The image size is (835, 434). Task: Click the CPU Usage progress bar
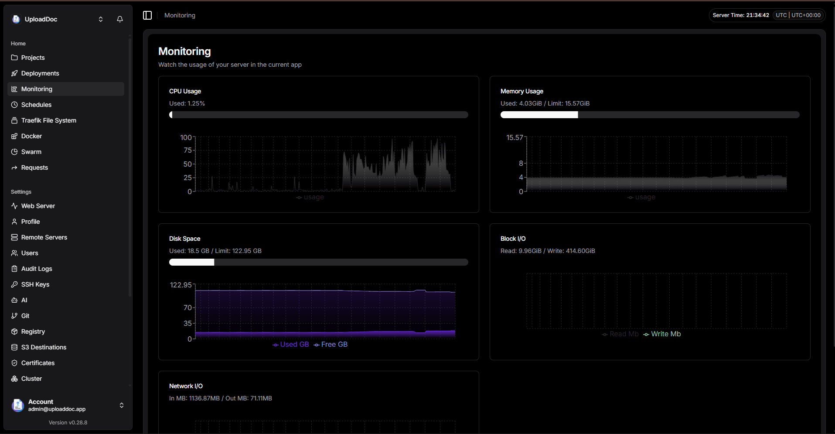pos(319,115)
